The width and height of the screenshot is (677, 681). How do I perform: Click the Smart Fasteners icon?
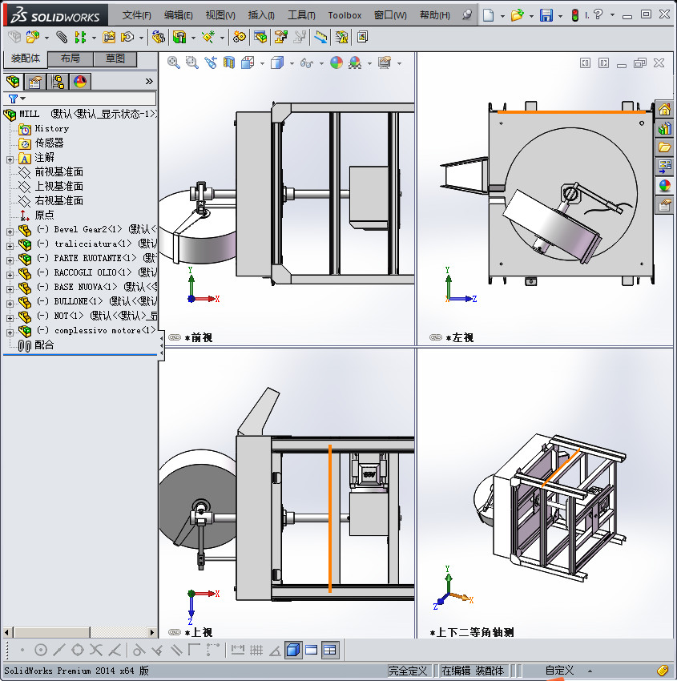coord(109,38)
